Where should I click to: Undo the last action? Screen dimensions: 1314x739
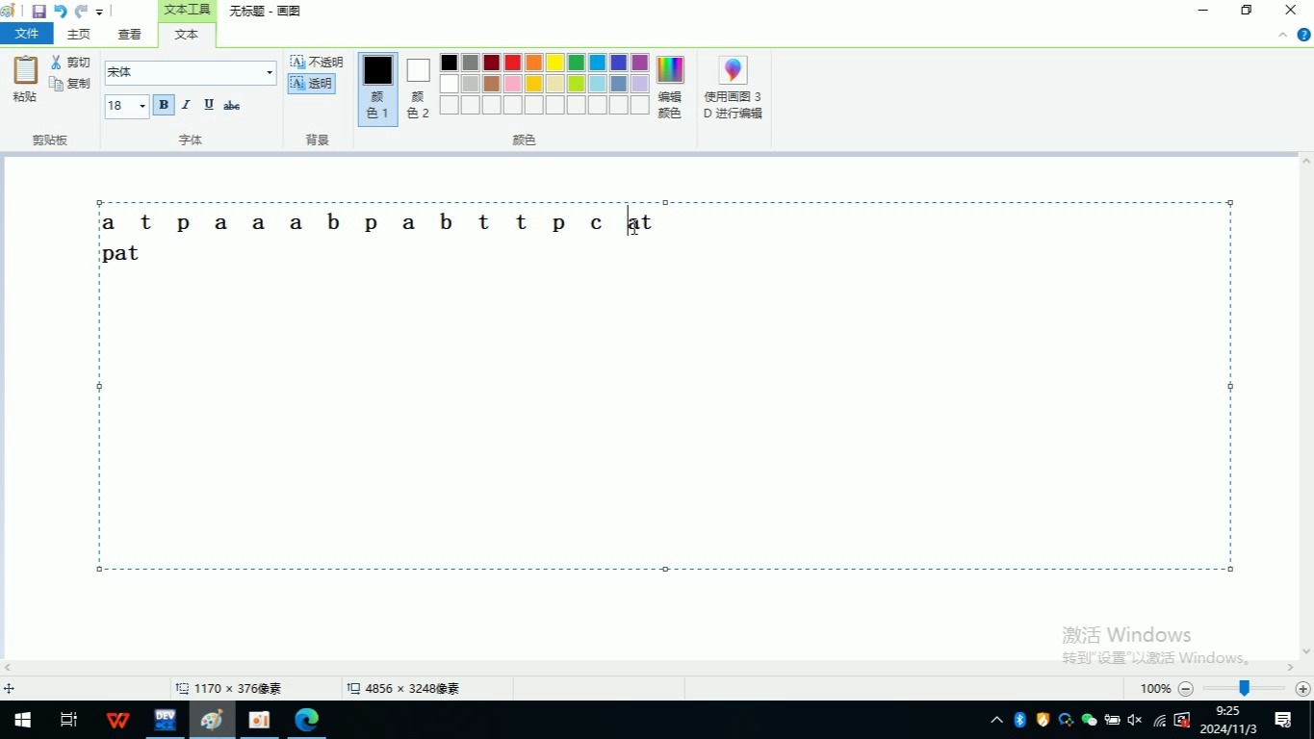tap(60, 12)
